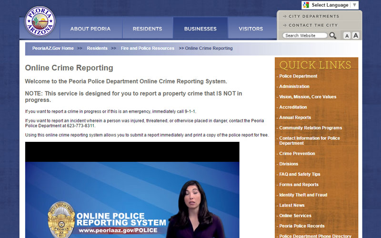Click the police phone number 623-773-8311 text

pos(80,126)
